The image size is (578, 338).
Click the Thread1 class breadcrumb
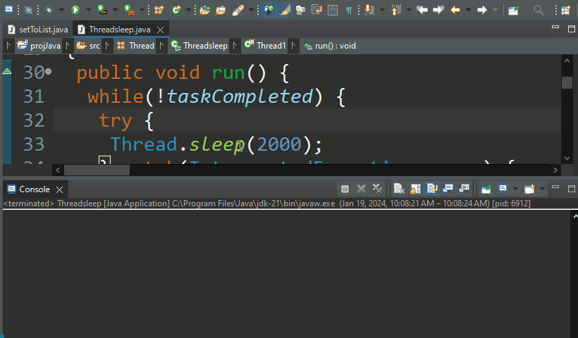click(271, 46)
